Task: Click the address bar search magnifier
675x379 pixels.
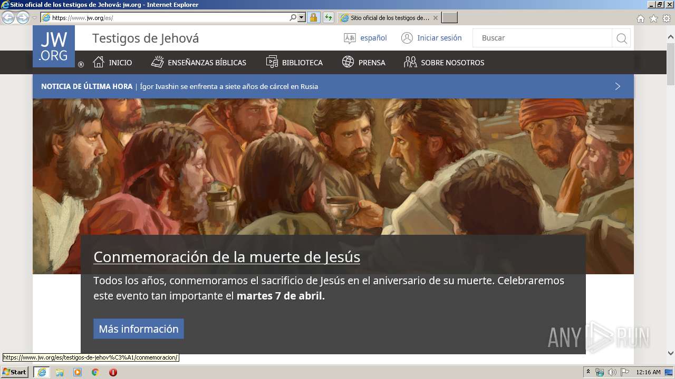Action: (293, 17)
